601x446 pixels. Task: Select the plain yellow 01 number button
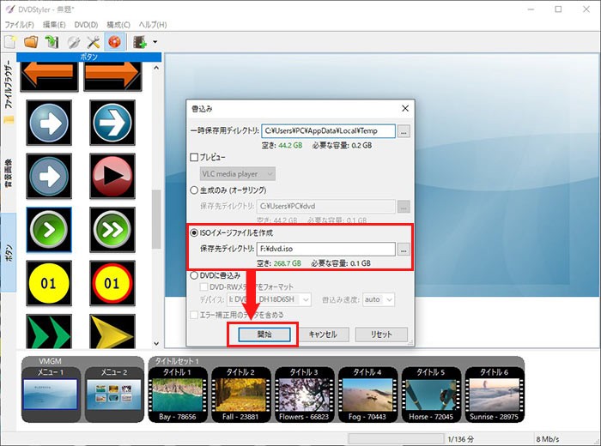point(49,283)
